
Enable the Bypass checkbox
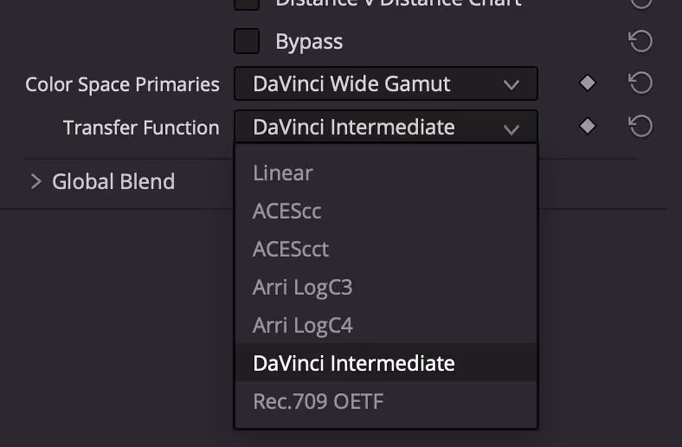click(x=247, y=41)
